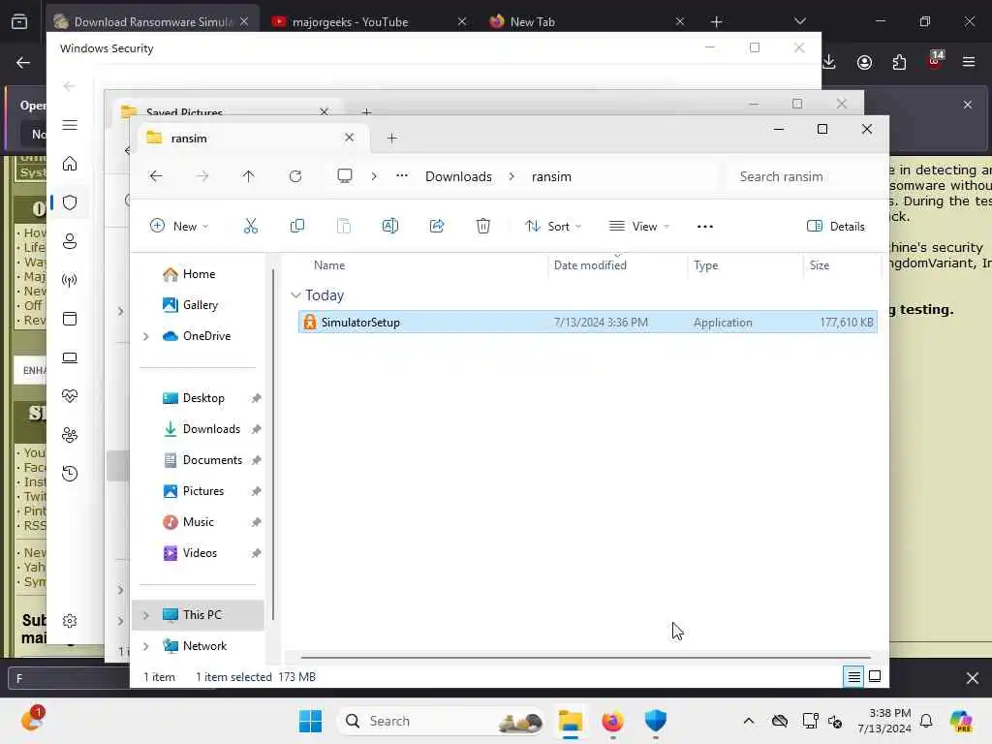
Task: Add a new tab in ransim Explorer window
Action: pos(391,138)
